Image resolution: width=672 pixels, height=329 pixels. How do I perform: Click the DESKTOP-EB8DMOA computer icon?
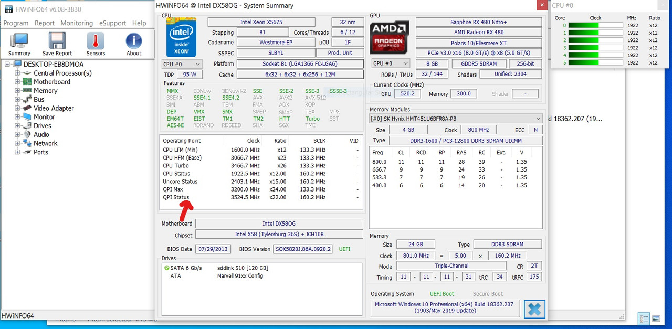pos(17,65)
